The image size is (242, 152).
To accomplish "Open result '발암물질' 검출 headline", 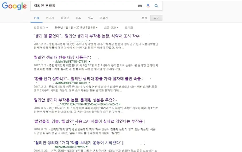I will tap(89, 121).
